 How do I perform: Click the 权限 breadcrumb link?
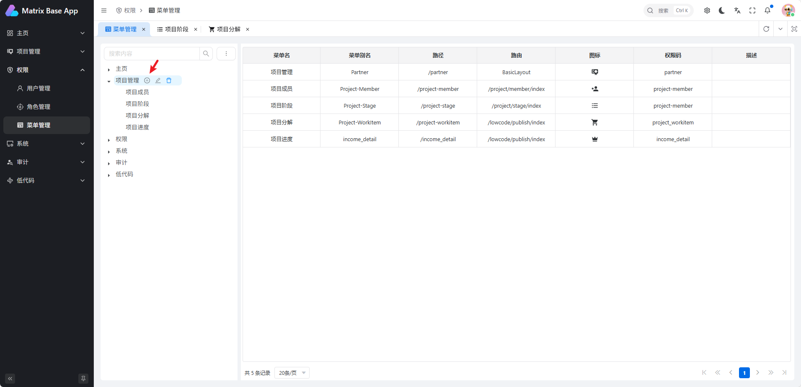point(129,10)
